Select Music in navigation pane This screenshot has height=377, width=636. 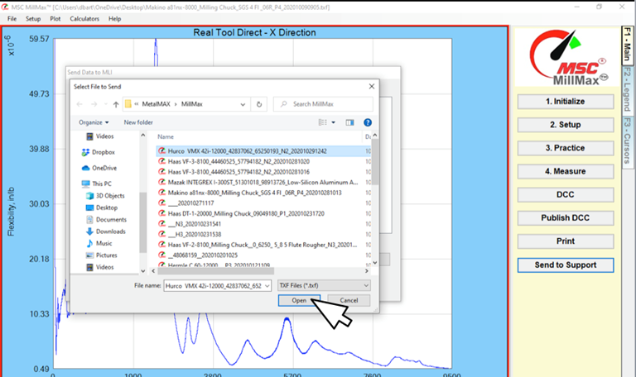[99, 243]
